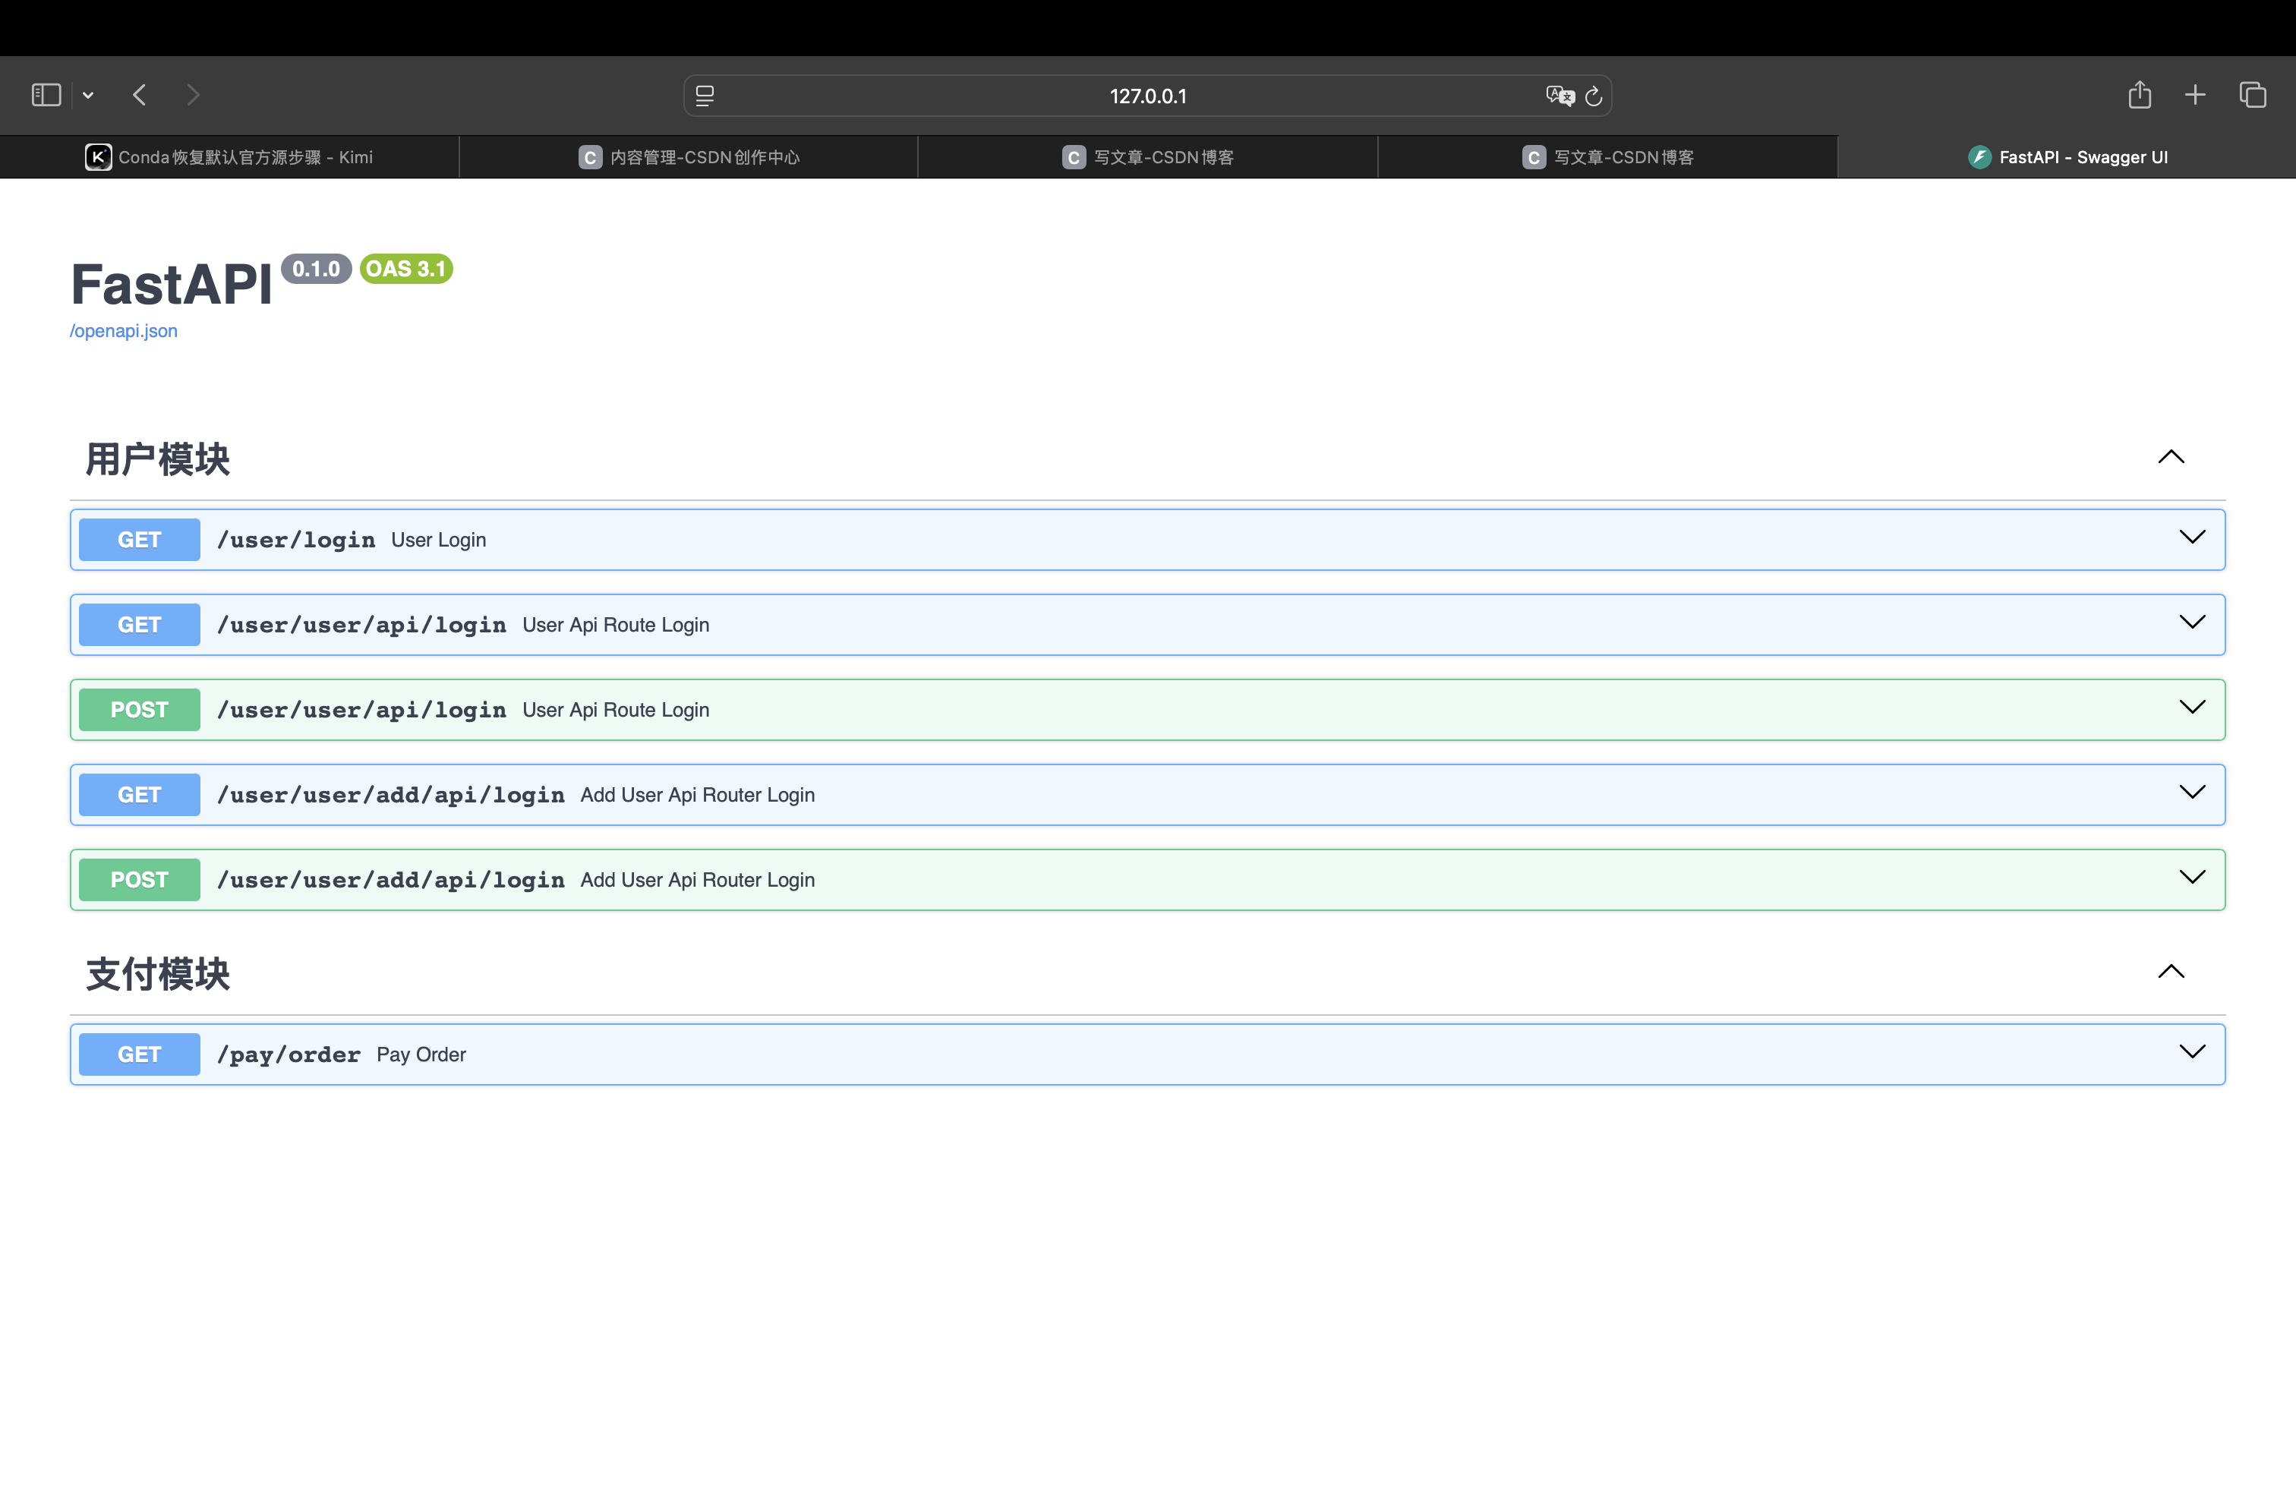Expand the POST /user/user/api/login endpoint chevron

pyautogui.click(x=2192, y=708)
